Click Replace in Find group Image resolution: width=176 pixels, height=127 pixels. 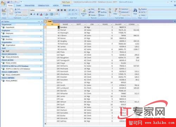click(143, 9)
